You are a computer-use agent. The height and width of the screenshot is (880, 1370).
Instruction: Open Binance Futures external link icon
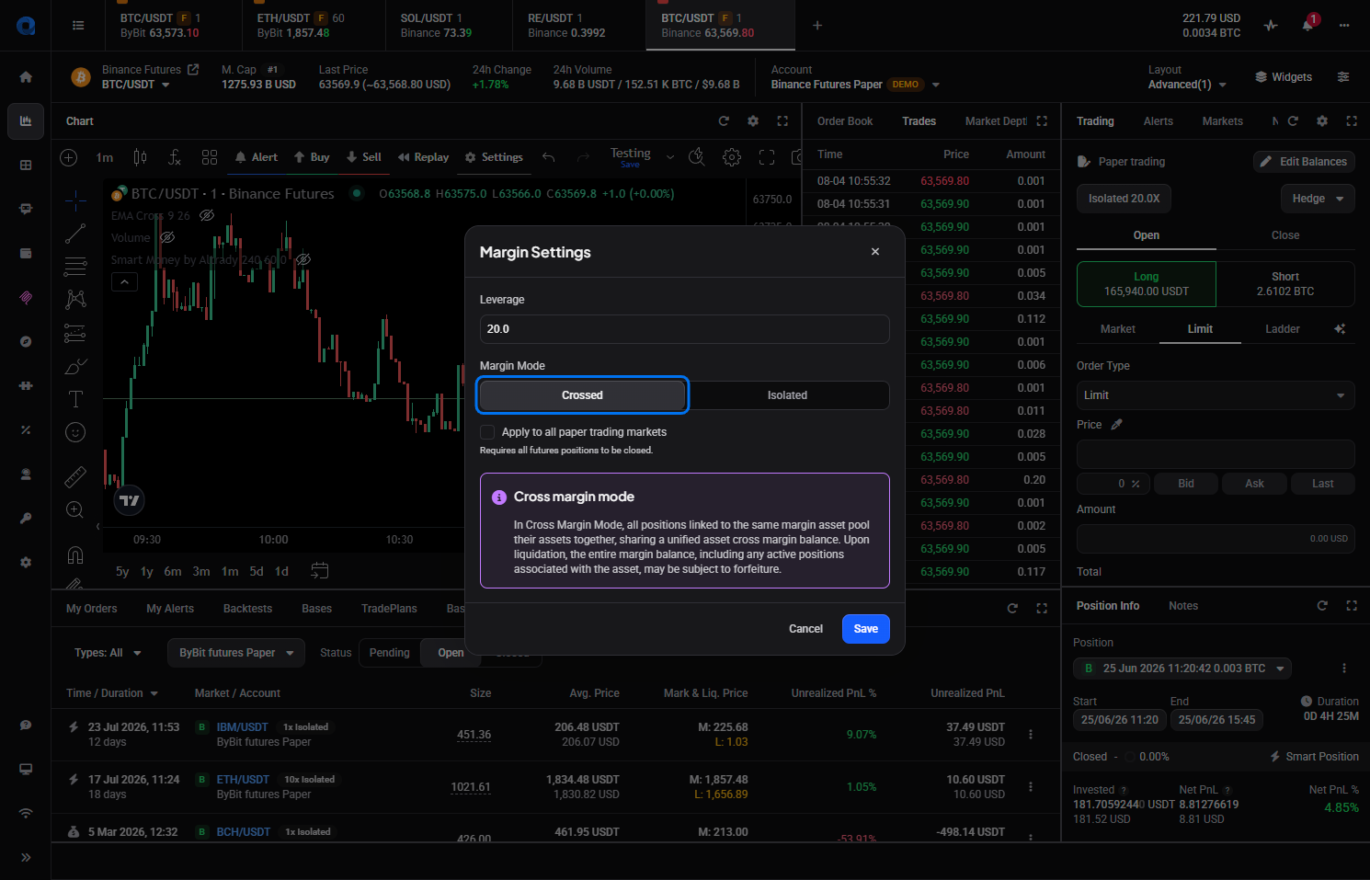tap(193, 69)
